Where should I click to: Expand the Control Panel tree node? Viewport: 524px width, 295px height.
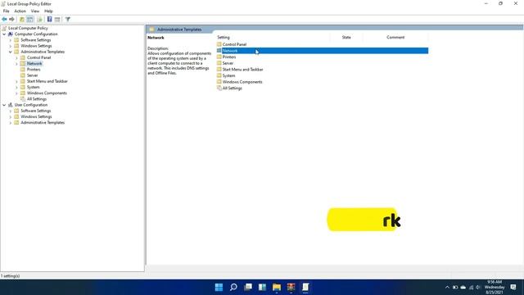coord(16,58)
